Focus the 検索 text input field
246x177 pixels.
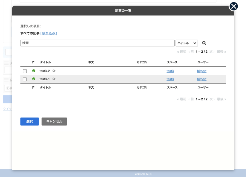point(97,43)
